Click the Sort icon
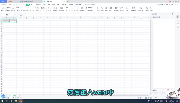Image resolution: width=180 pixels, height=103 pixels. click(x=106, y=8)
